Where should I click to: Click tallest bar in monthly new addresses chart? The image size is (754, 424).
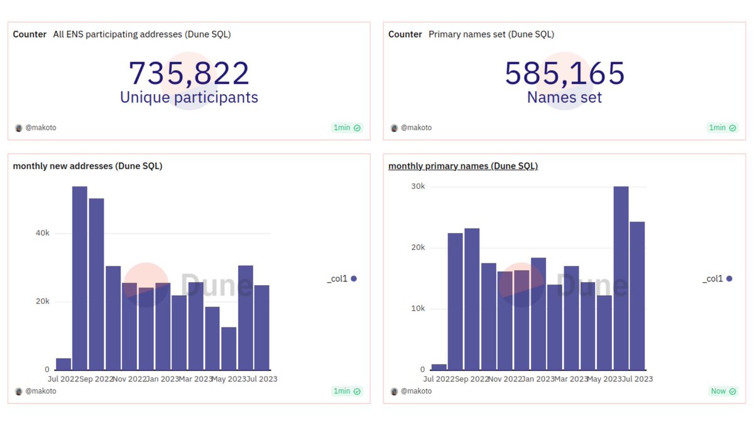click(80, 278)
